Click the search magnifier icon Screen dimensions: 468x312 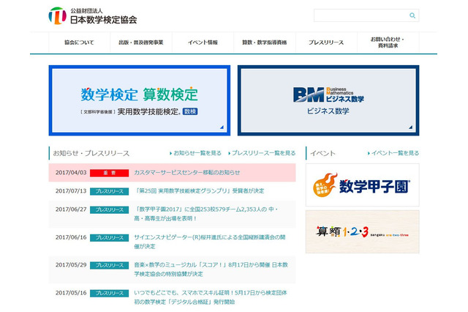pos(412,15)
